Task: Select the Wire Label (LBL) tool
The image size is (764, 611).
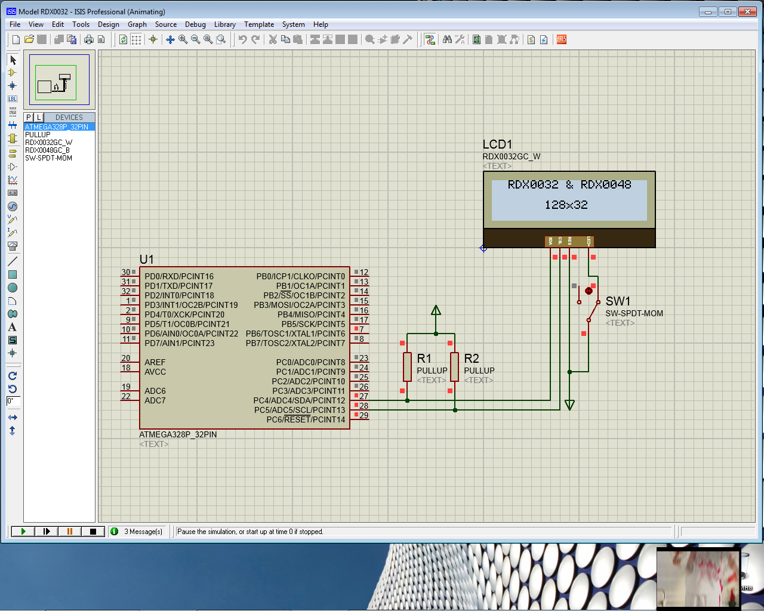Action: [13, 99]
